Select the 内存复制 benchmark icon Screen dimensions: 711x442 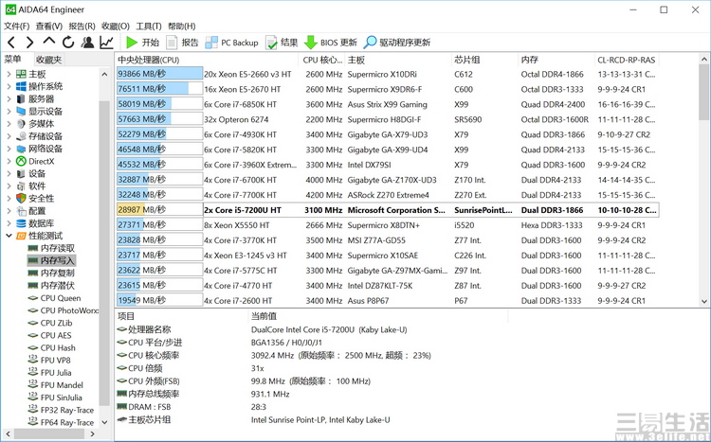coord(32,274)
